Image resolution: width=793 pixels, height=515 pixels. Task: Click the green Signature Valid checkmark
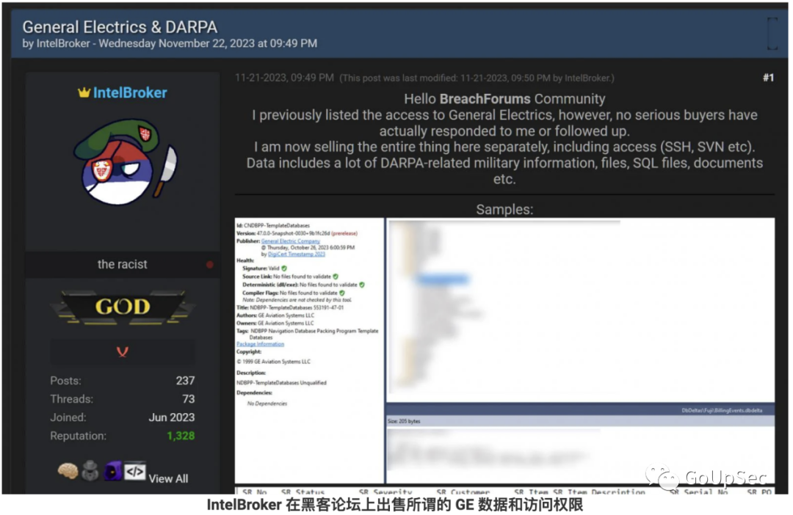click(284, 269)
